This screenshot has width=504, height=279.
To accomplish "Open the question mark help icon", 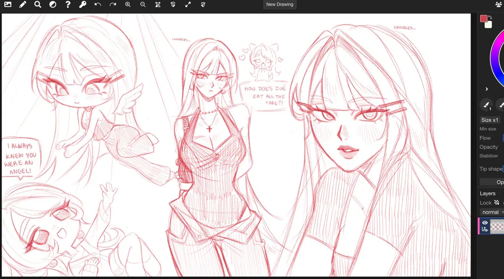I will [68, 4].
